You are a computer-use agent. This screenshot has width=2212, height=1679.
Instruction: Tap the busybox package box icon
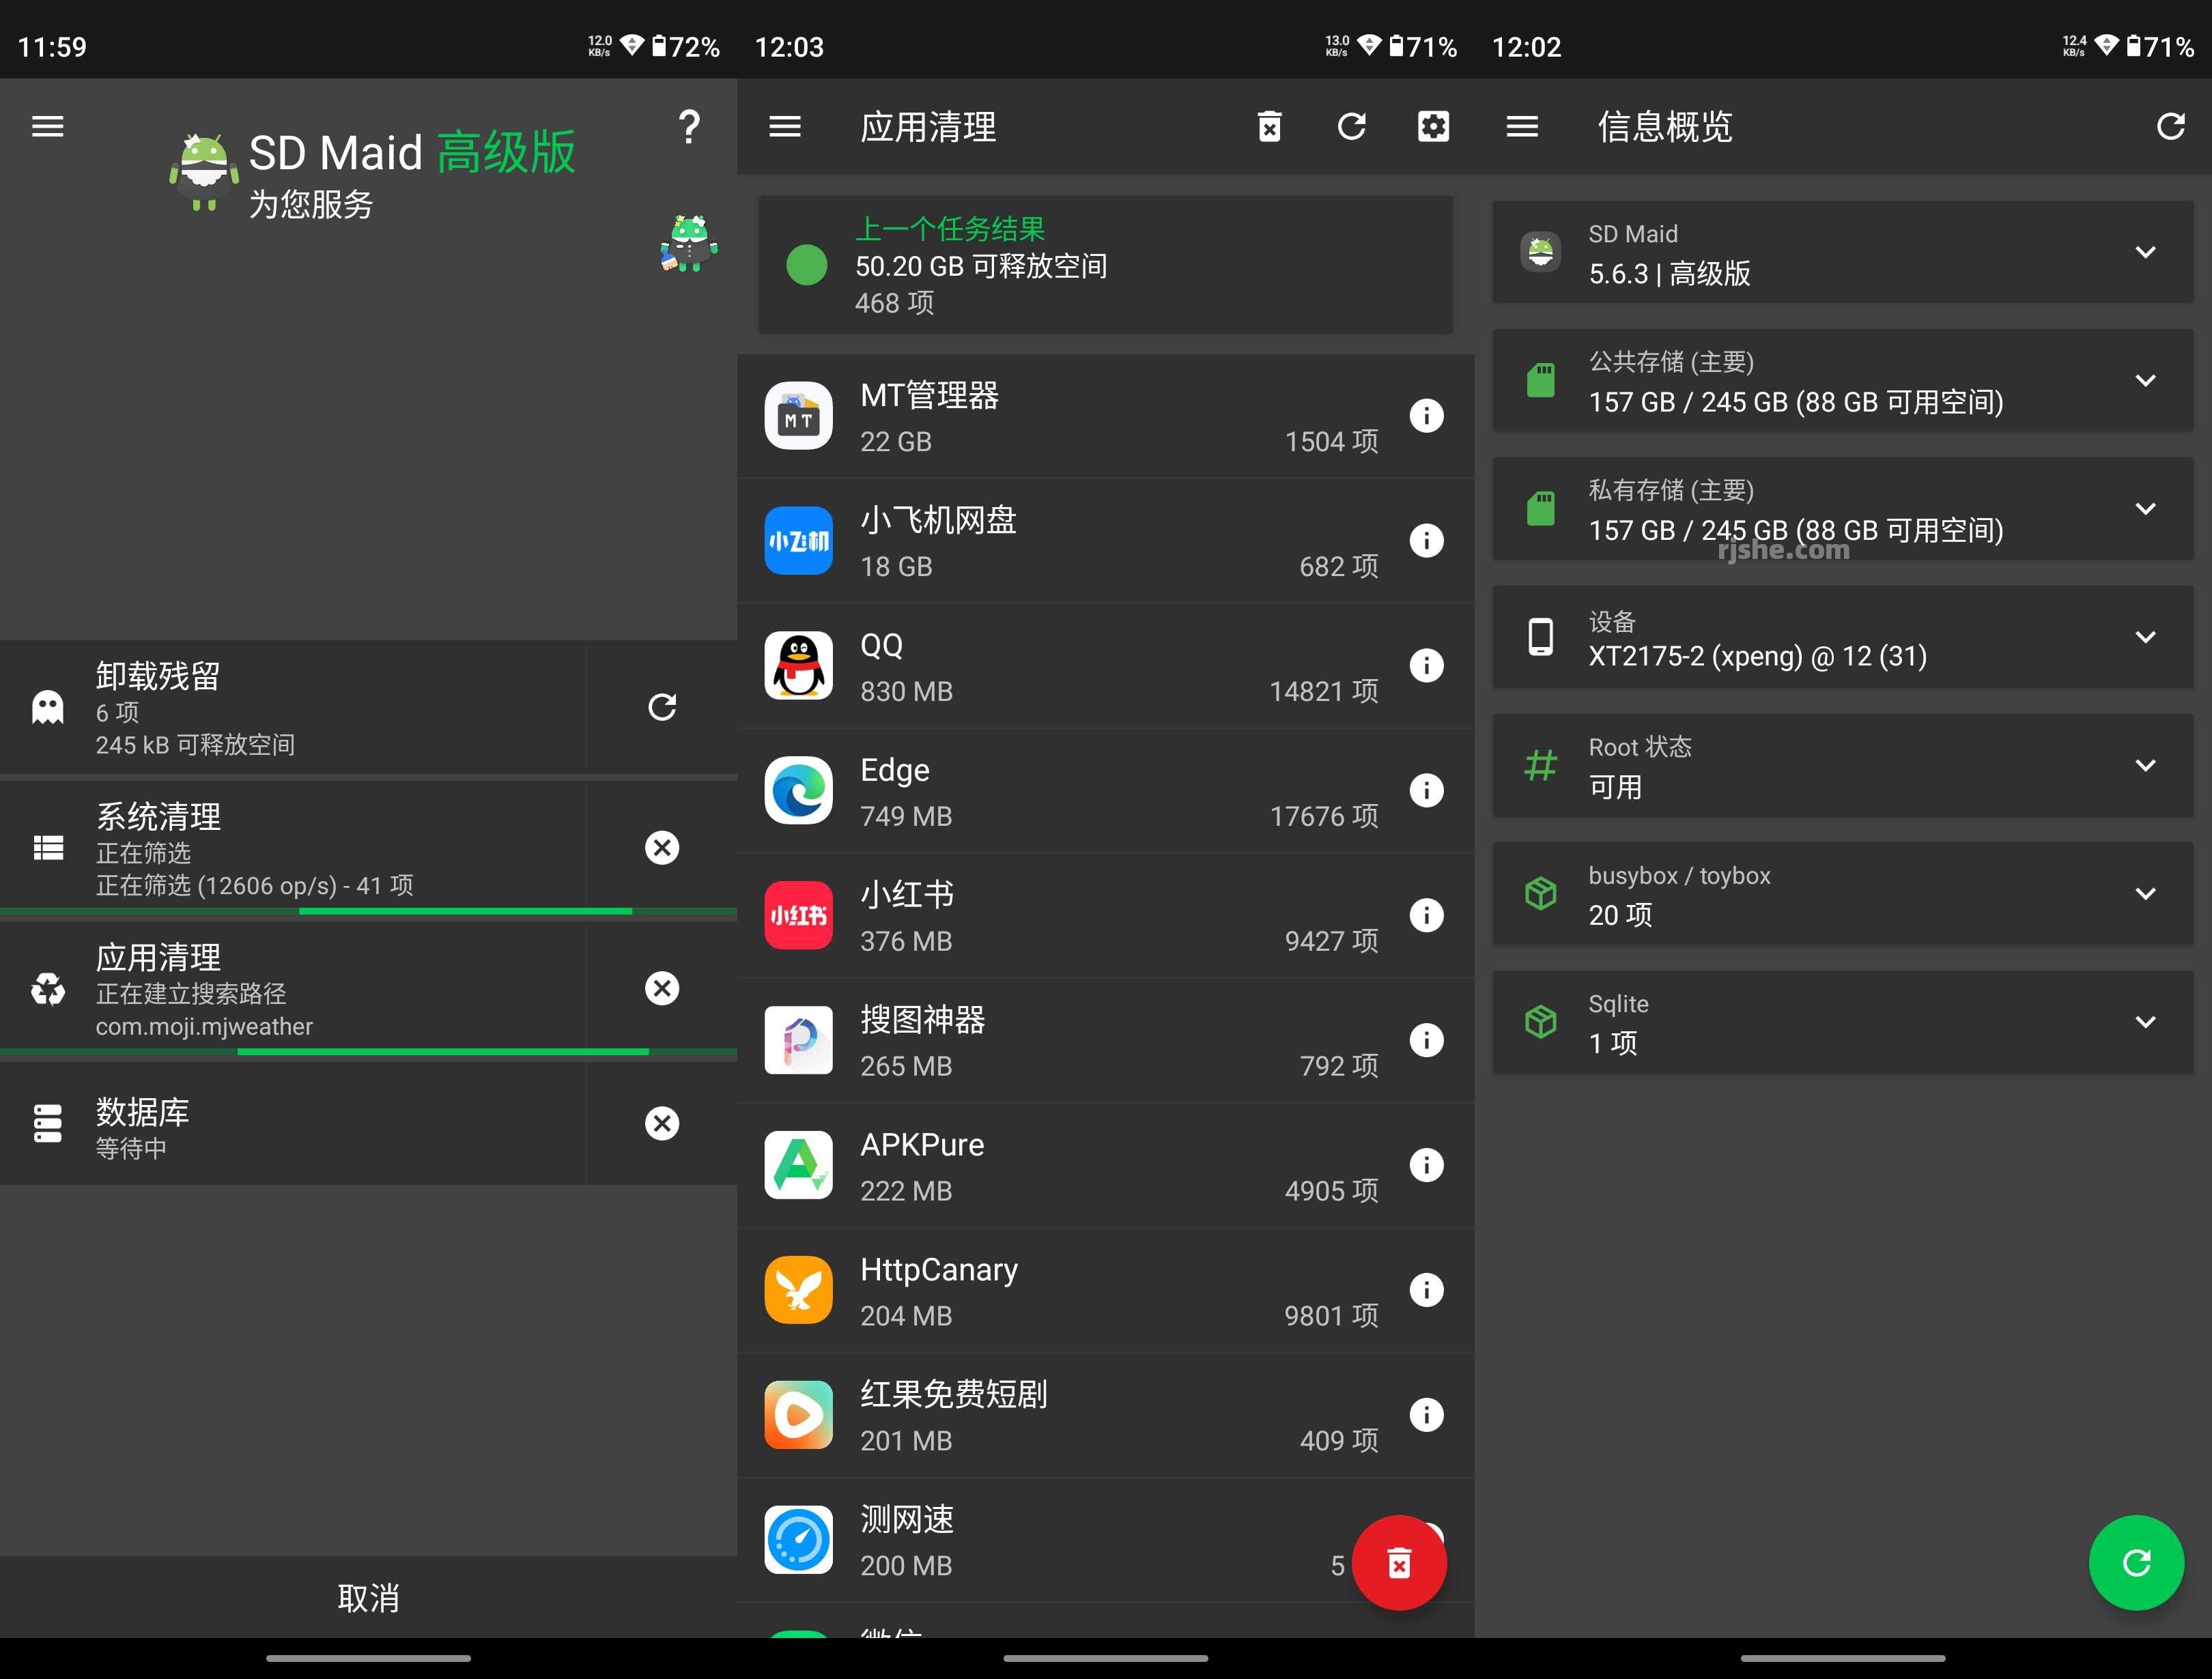(x=1541, y=893)
